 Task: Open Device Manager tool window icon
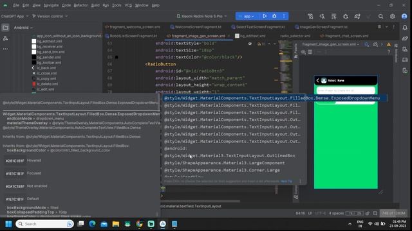pos(405,49)
